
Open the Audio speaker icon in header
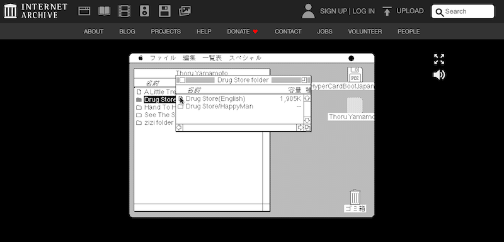145,11
